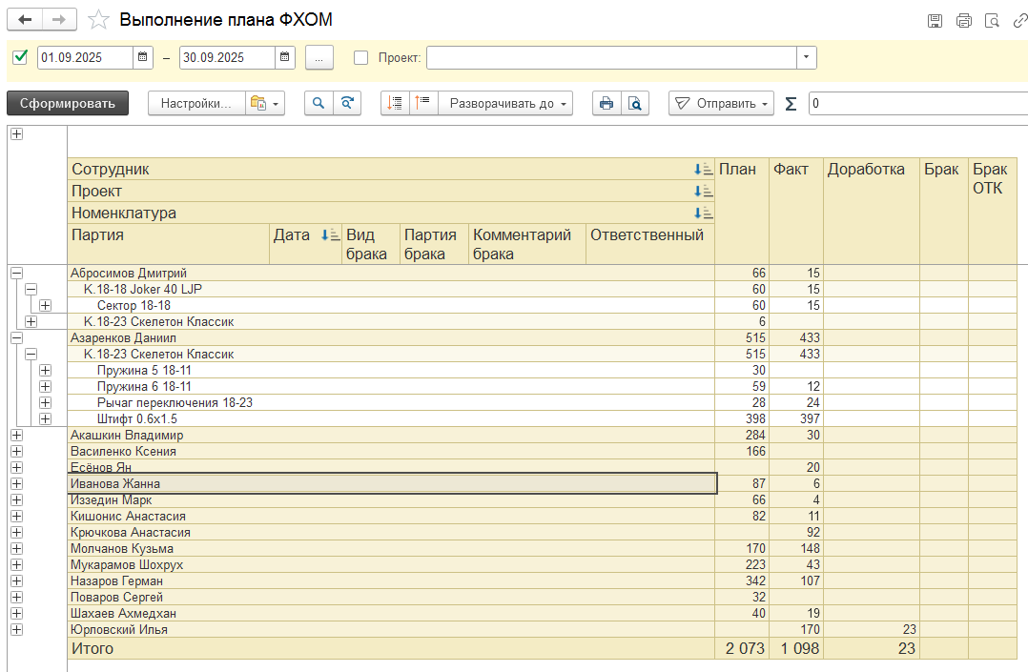Viewport: 1028px width, 672px height.
Task: Expand the Акашкин Владимир row
Action: tap(16, 436)
